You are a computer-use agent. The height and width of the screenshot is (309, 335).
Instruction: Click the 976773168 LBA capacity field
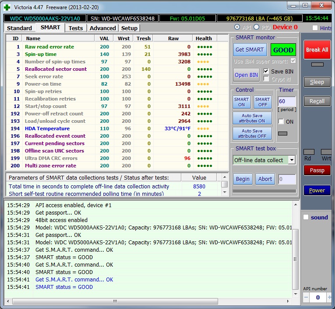259,18
